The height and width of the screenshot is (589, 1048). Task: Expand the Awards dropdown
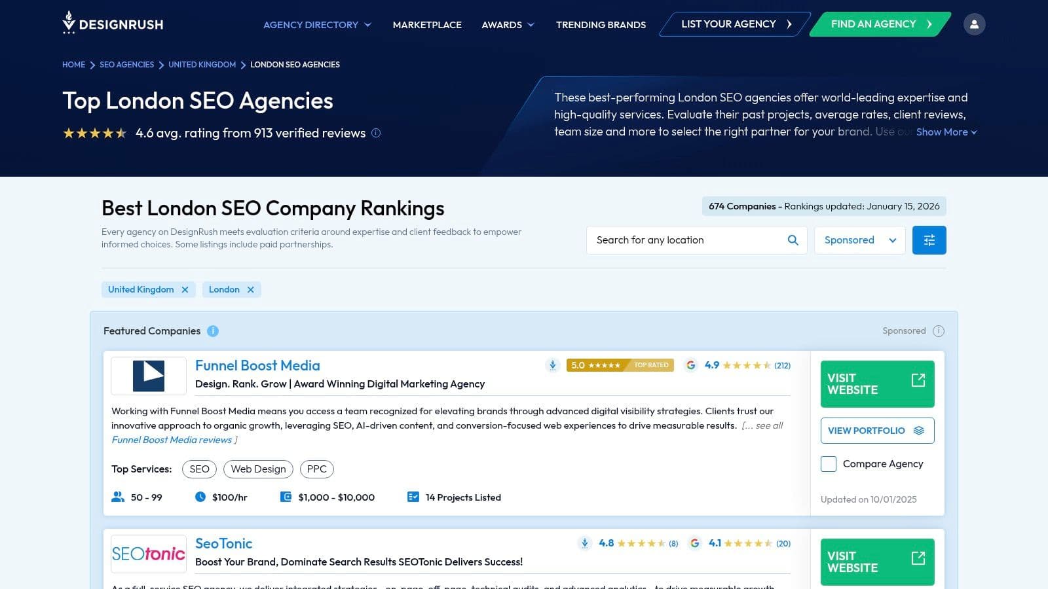(x=508, y=24)
